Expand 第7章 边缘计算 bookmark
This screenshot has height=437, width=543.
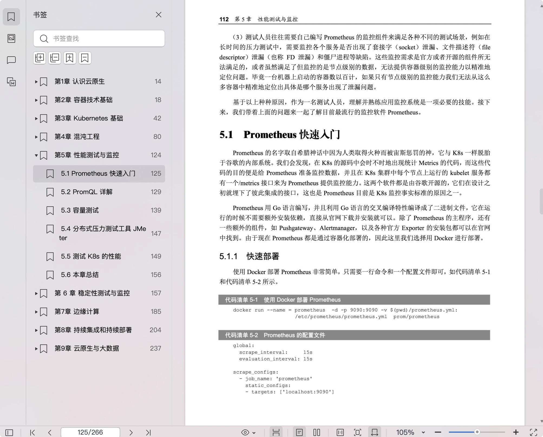[36, 312]
